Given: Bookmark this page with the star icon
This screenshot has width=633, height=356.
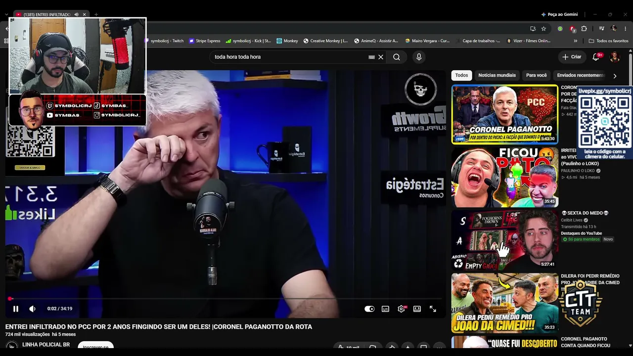Looking at the screenshot, I should point(543,29).
